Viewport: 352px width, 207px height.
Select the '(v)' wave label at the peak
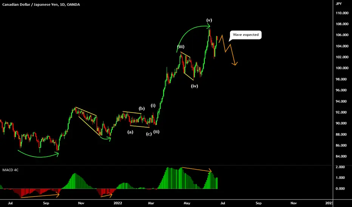tap(209, 20)
